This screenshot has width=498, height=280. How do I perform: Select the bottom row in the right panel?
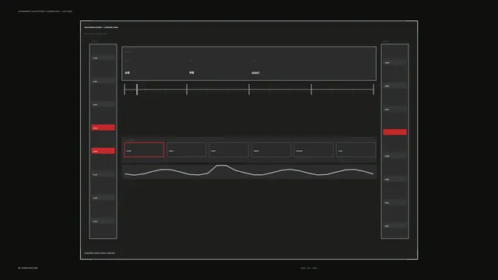(395, 226)
